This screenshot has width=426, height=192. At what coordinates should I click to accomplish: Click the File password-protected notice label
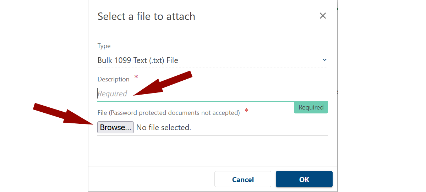tap(169, 113)
